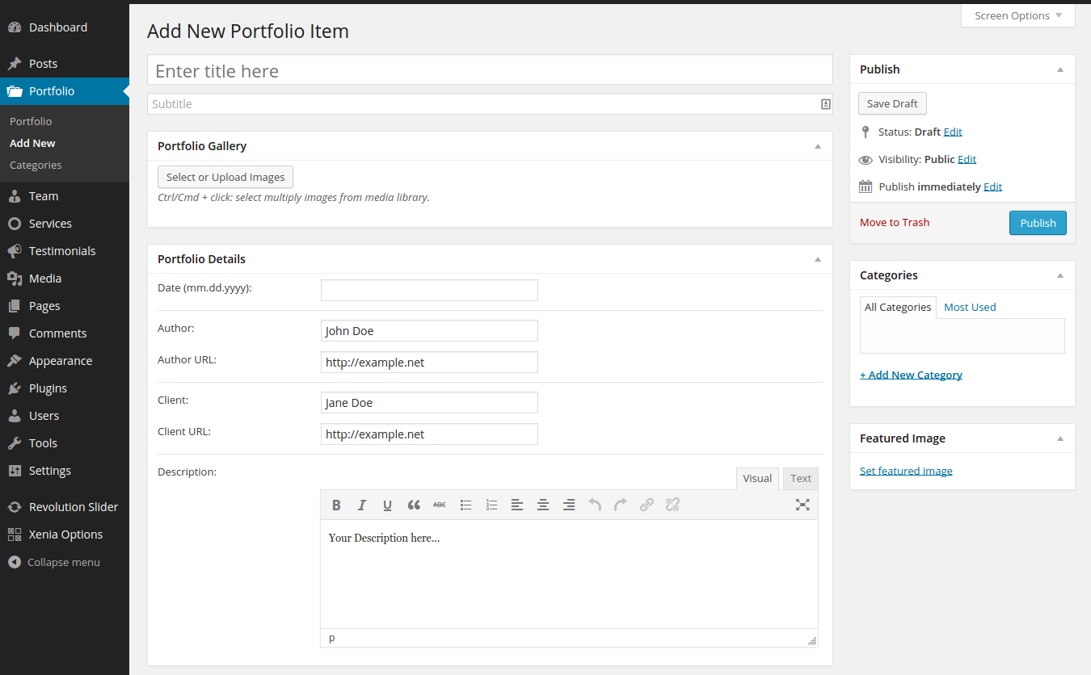Switch to Visual editor tab
1091x675 pixels.
[x=757, y=479]
